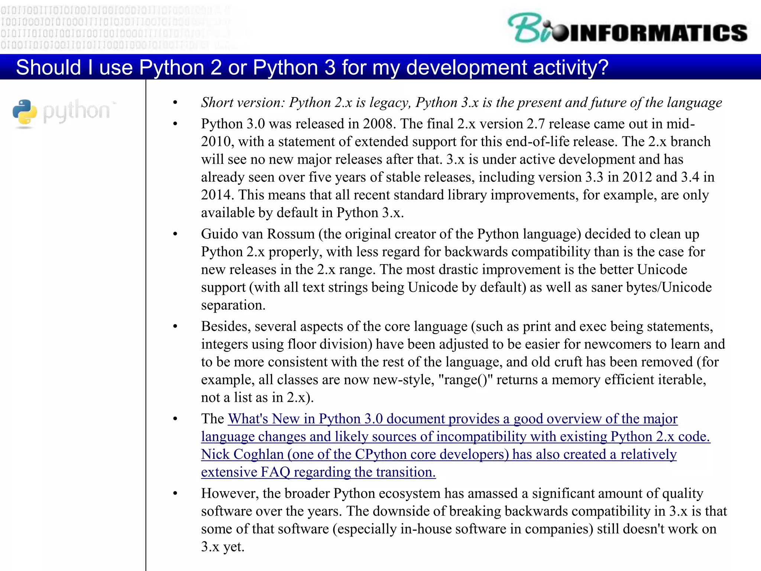Click the text "Python 3.0 was released in 2008"
This screenshot has height=571, width=761.
(297, 124)
